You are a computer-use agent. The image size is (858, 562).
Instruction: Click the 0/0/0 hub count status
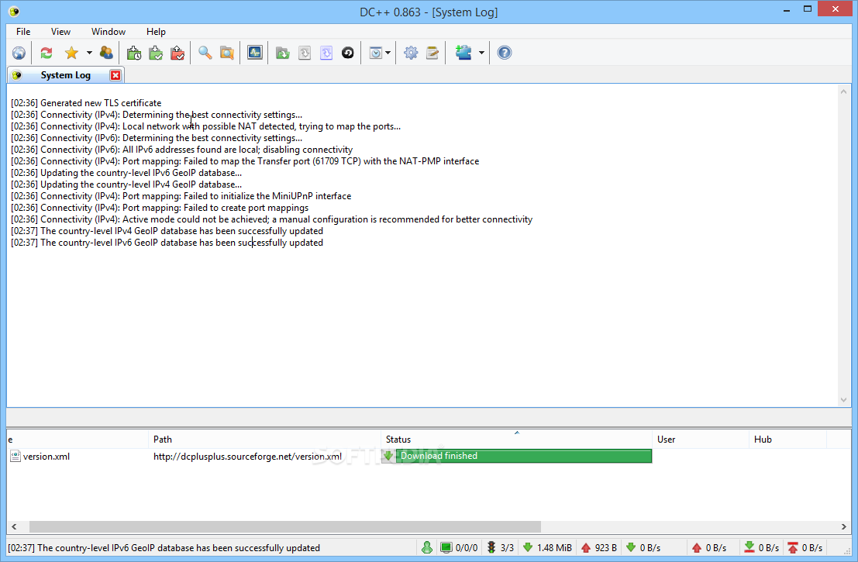point(459,548)
